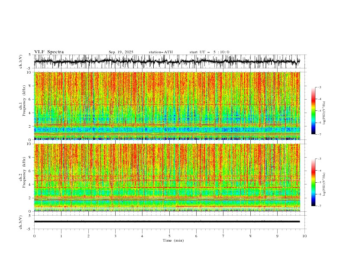This screenshot has width=343, height=265.
Task: Click the ch.2 spectrogram color bar
Action: point(314,182)
